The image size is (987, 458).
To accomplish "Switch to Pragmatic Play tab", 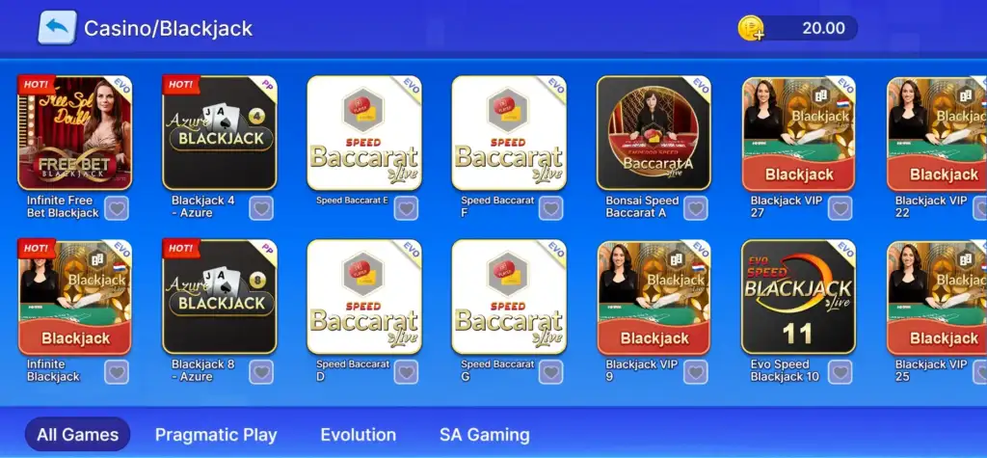I will [216, 435].
